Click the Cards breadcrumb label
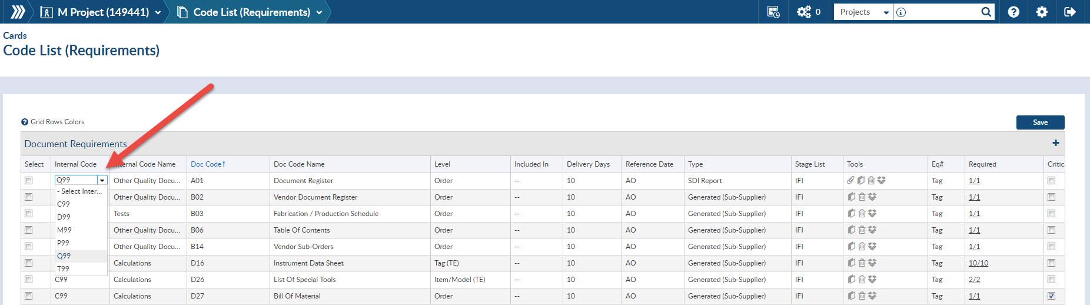This screenshot has height=305, width=1090. [15, 35]
